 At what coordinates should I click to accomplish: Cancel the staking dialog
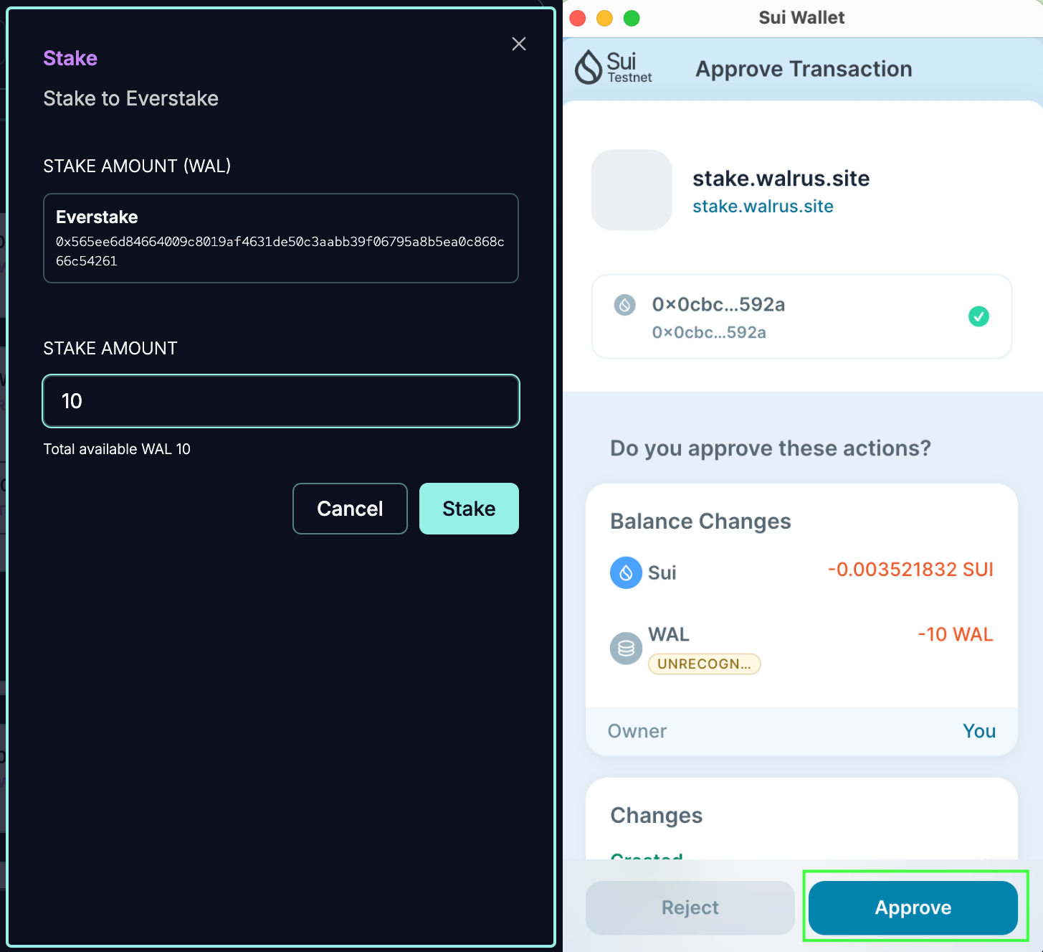click(350, 509)
